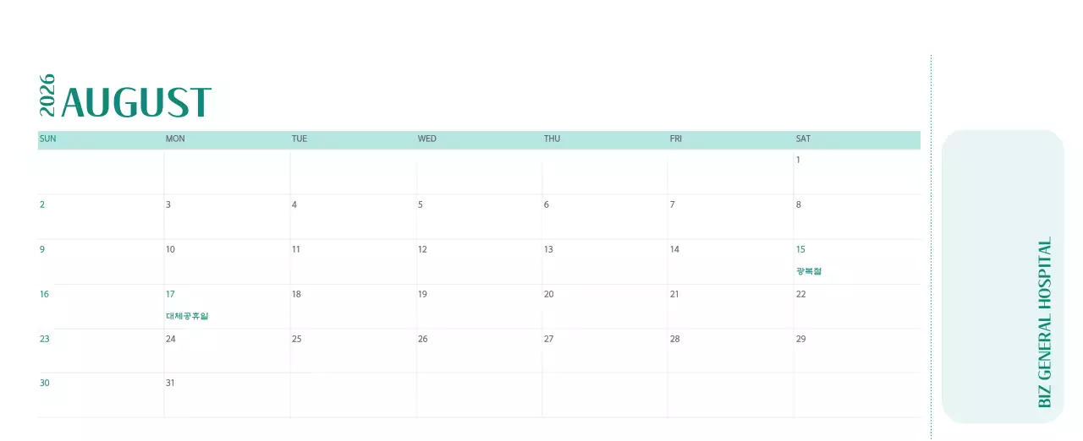Click date 13 in Thursday column
Screen dimensions: 1083x441
(548, 249)
